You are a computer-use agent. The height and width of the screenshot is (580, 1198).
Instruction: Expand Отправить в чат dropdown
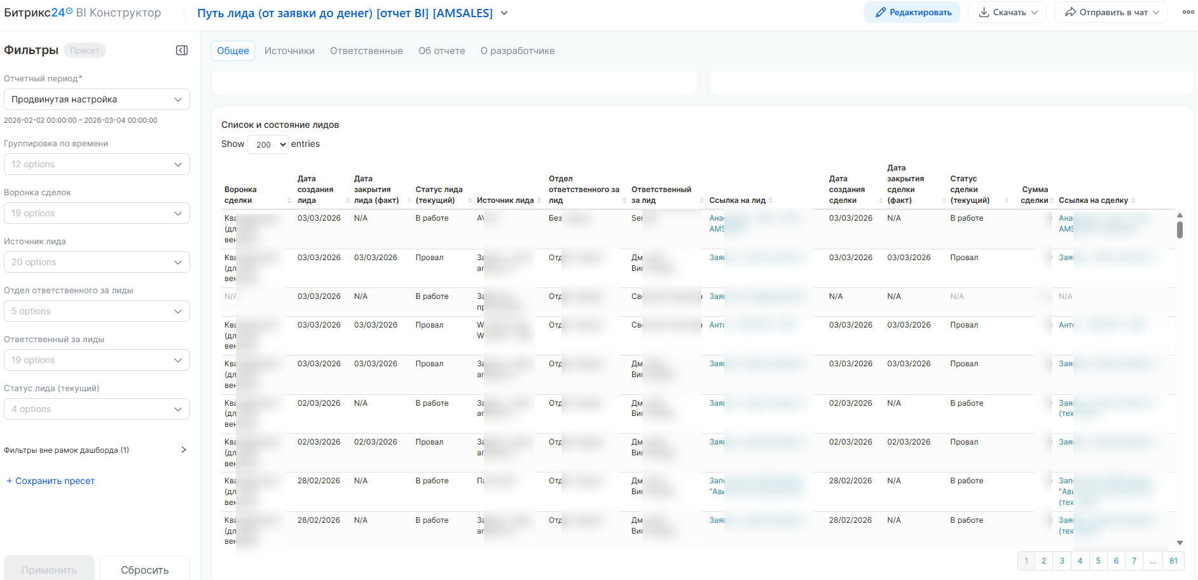pos(1111,12)
